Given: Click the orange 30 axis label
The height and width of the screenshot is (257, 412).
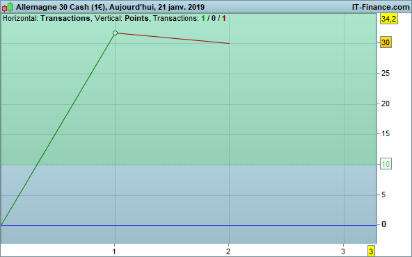Looking at the screenshot, I should pos(386,42).
